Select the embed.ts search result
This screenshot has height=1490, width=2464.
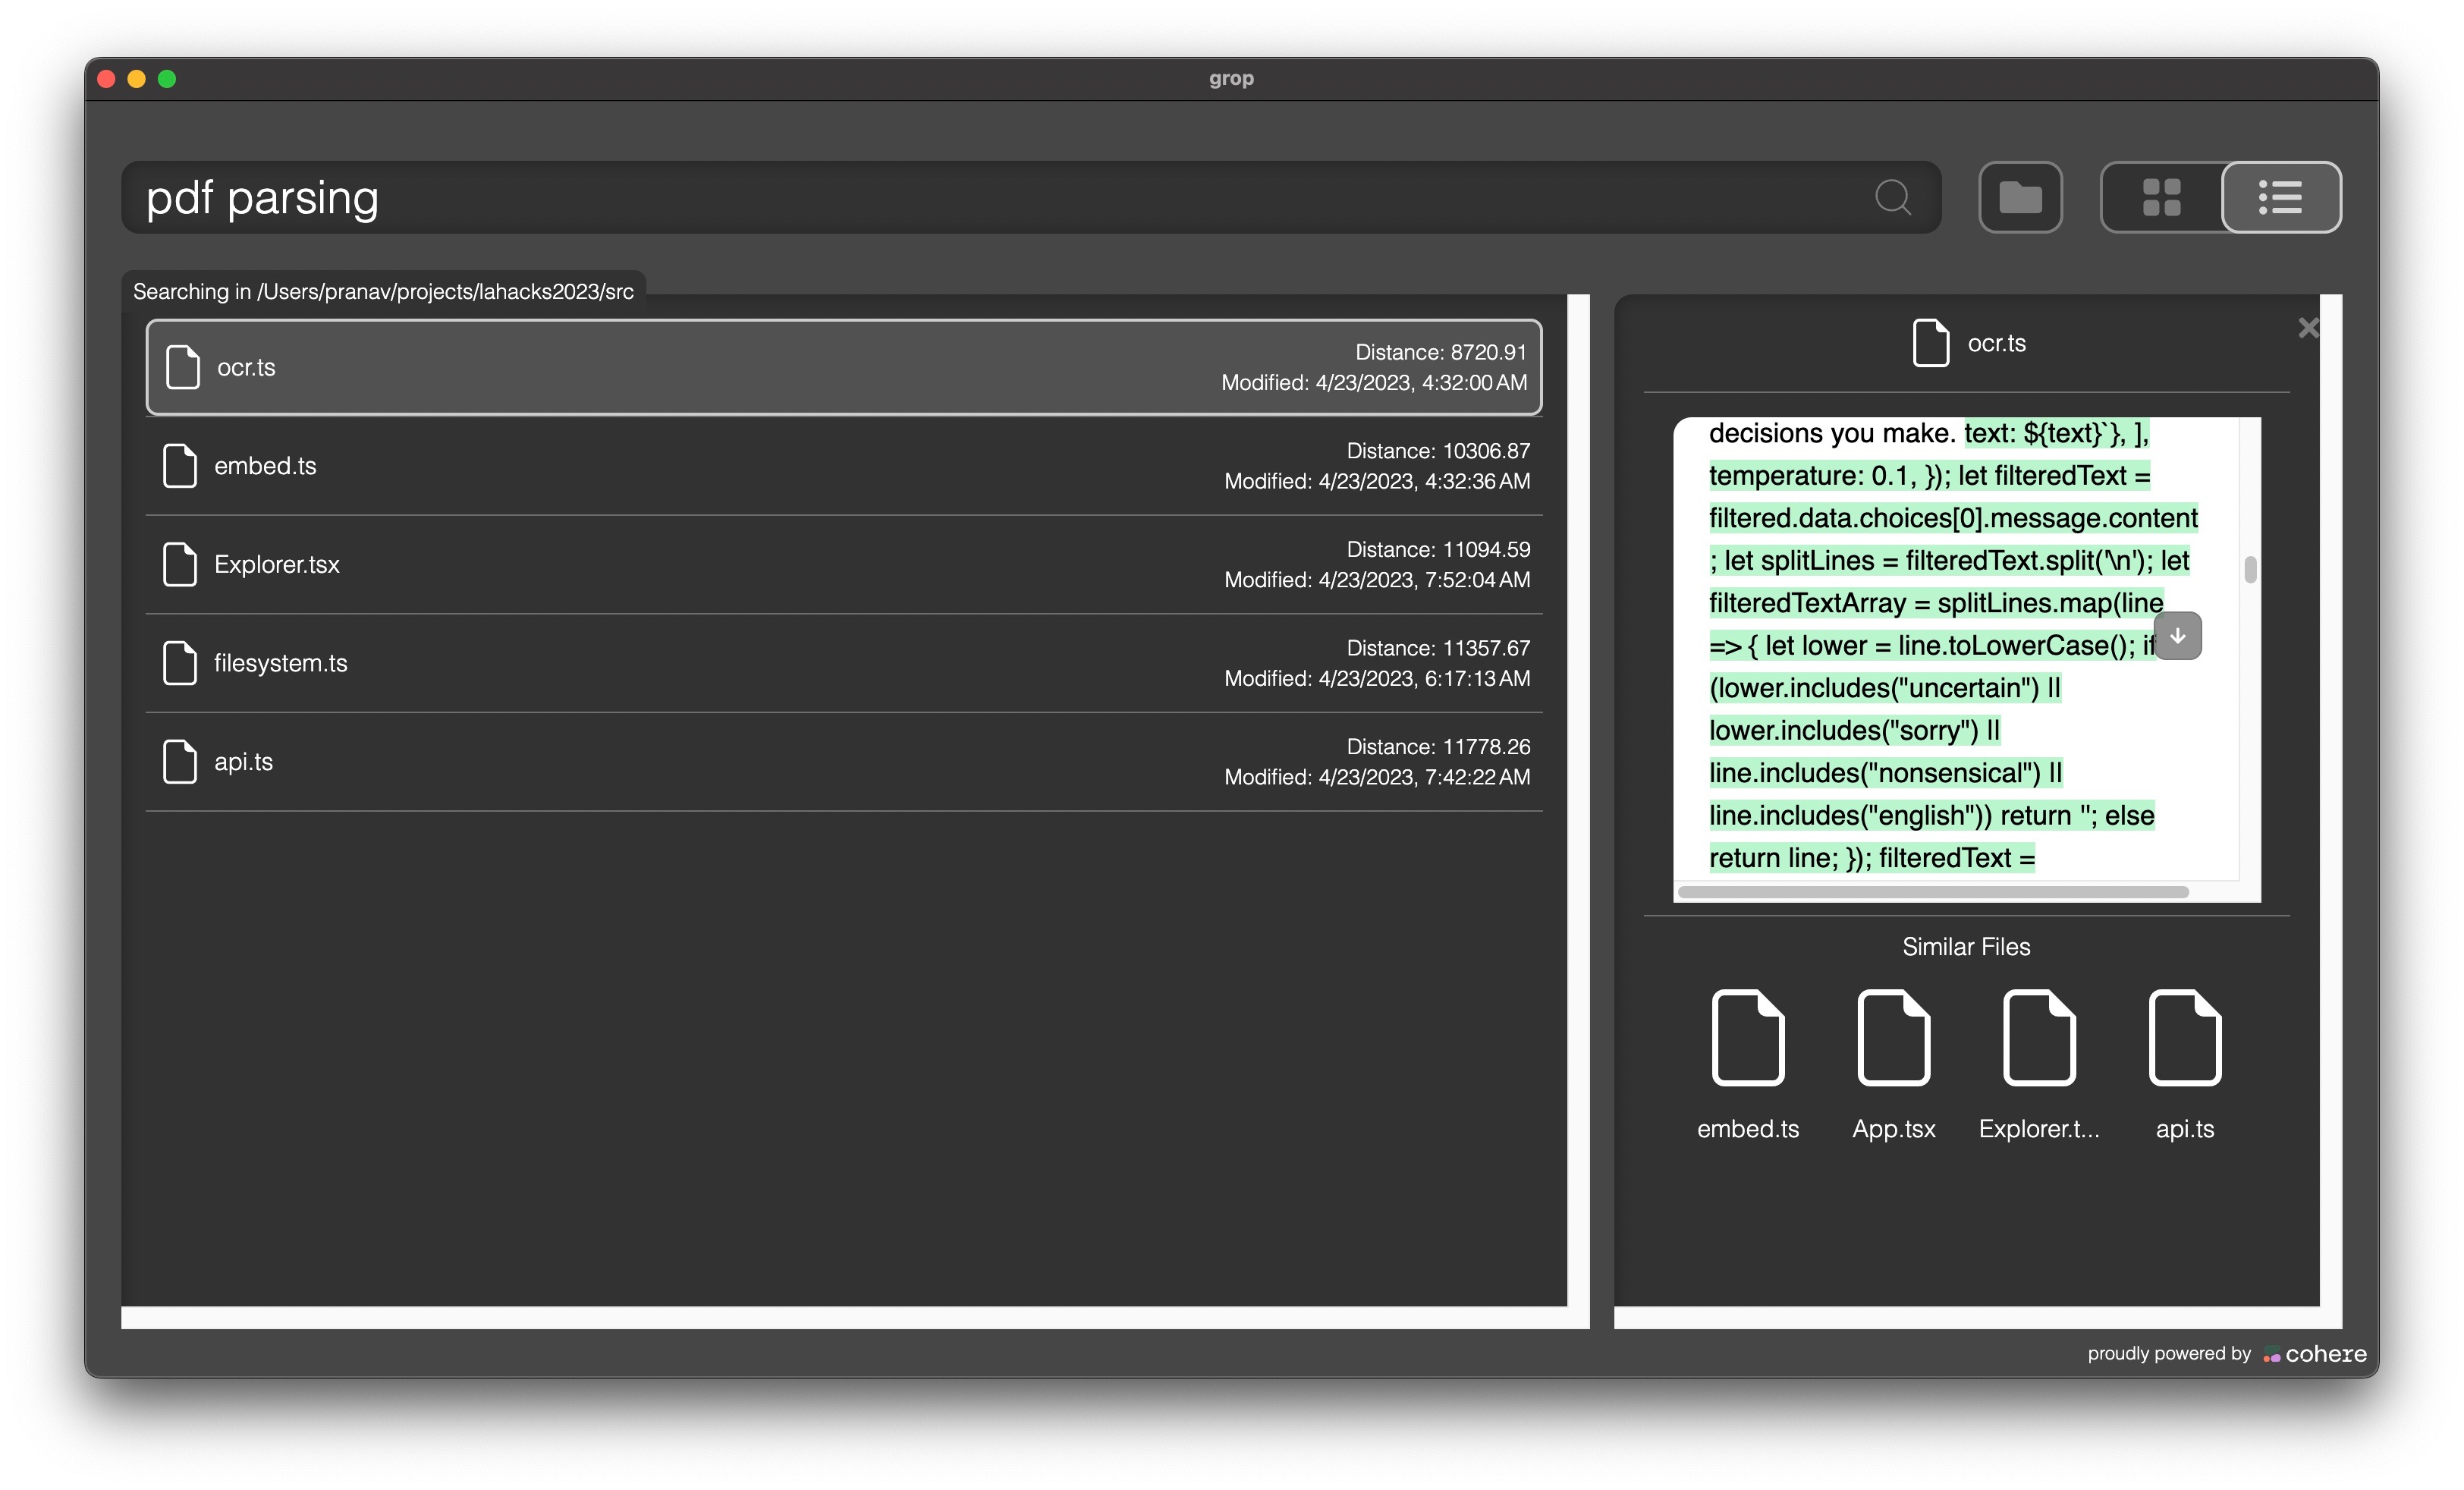[843, 466]
